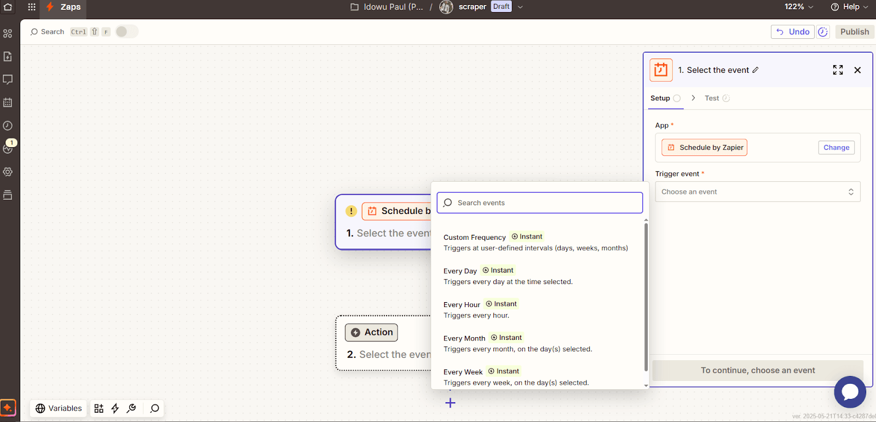This screenshot has height=422, width=876.
Task: Click the schedule icon in panel header
Action: tap(661, 70)
